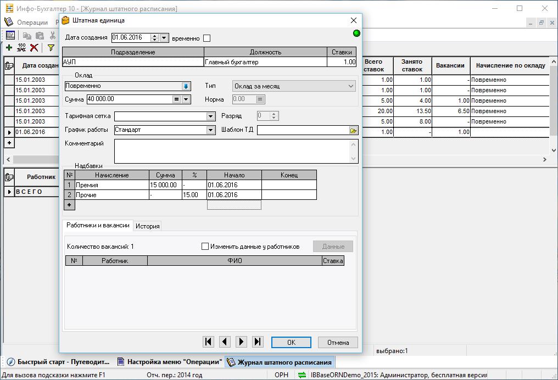Click into the Комментарий text field
The width and height of the screenshot is (558, 380).
[231, 150]
